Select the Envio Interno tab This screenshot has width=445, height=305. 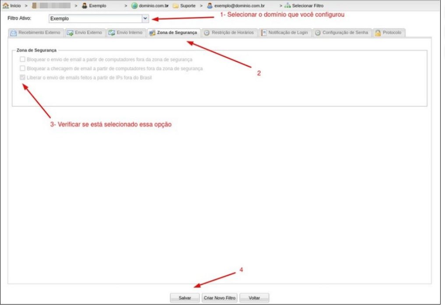tap(126, 33)
